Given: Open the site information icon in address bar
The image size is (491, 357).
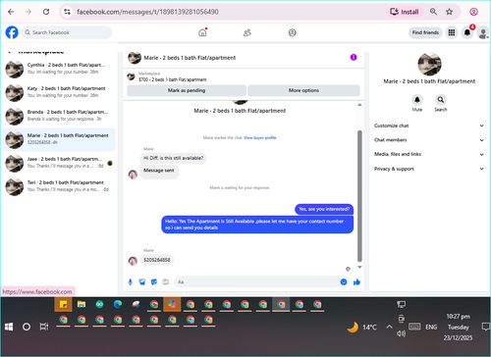Looking at the screenshot, I should 67,12.
